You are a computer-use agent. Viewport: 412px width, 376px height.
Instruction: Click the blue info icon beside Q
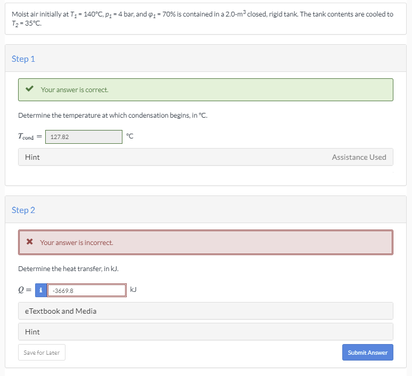41,290
